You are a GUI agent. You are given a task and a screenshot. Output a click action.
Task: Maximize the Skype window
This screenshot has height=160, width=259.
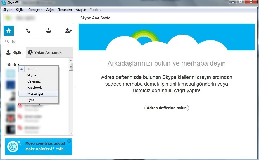pos(241,2)
